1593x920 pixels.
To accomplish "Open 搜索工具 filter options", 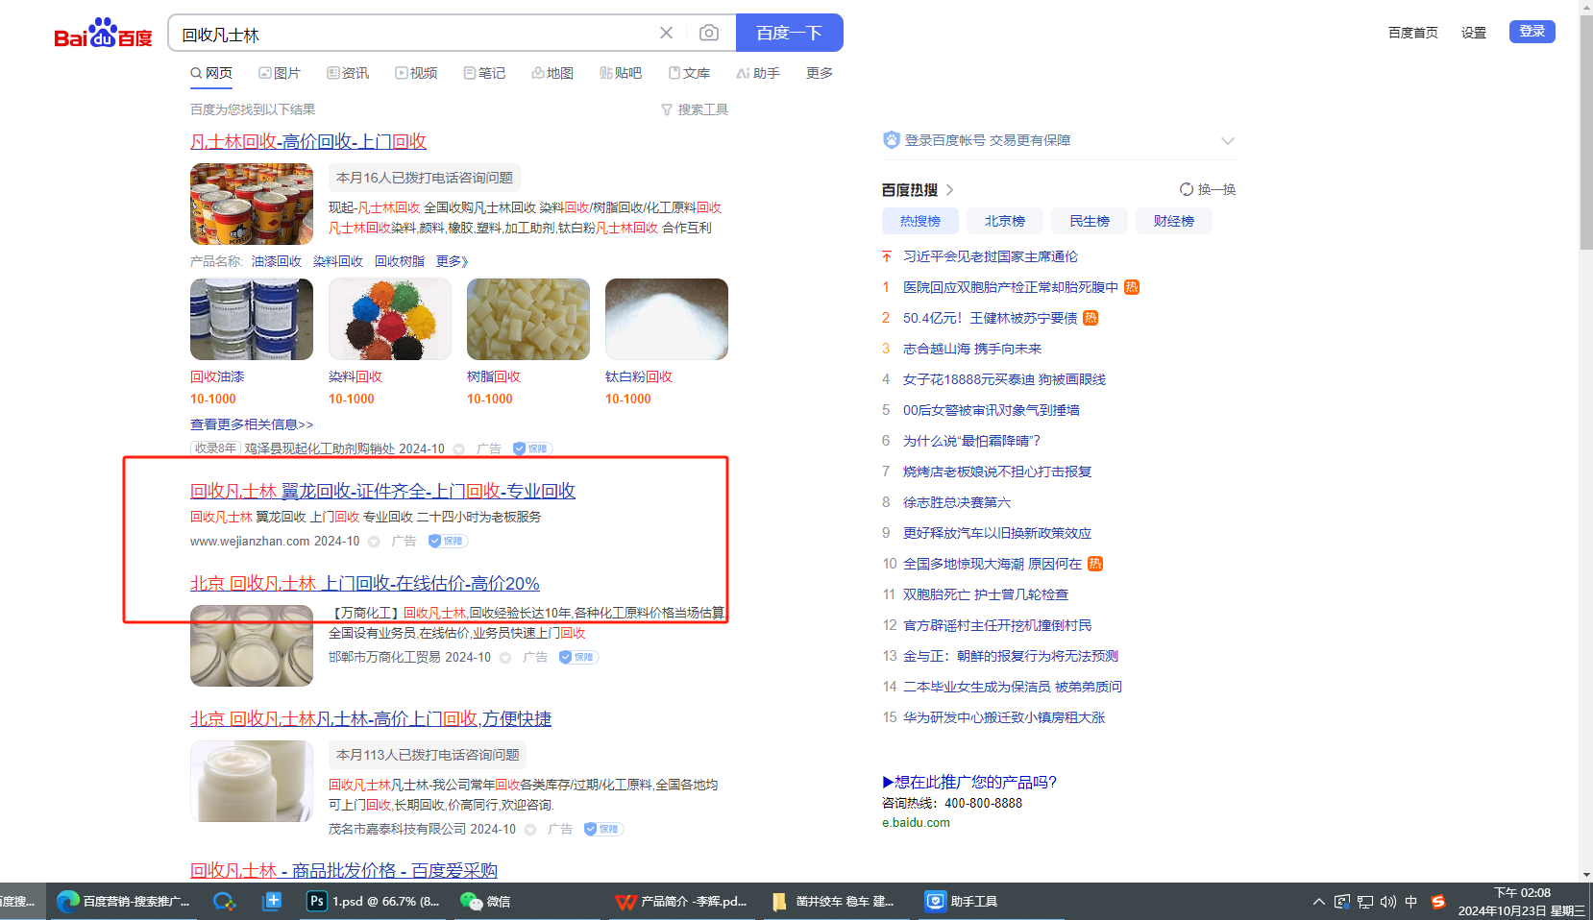I will click(x=695, y=109).
